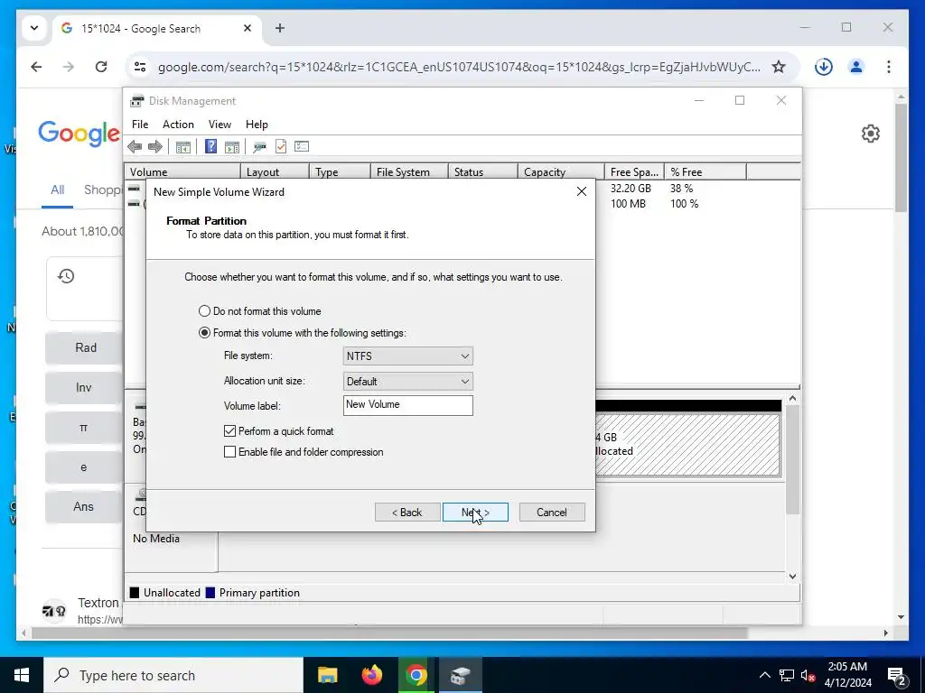This screenshot has height=693, width=925.
Task: Open the Help menu in Disk Management
Action: [x=257, y=125]
